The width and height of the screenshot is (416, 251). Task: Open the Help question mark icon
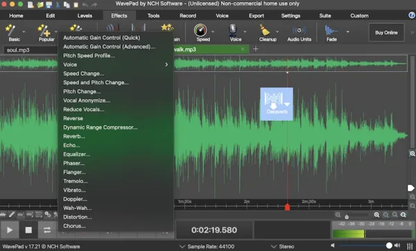point(412,15)
